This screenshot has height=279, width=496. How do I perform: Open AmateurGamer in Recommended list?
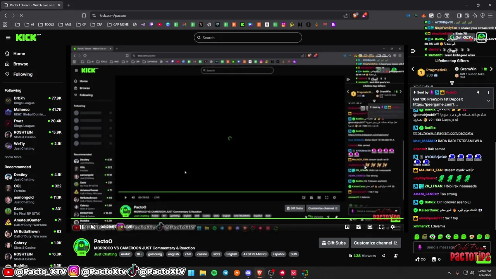coord(33,222)
